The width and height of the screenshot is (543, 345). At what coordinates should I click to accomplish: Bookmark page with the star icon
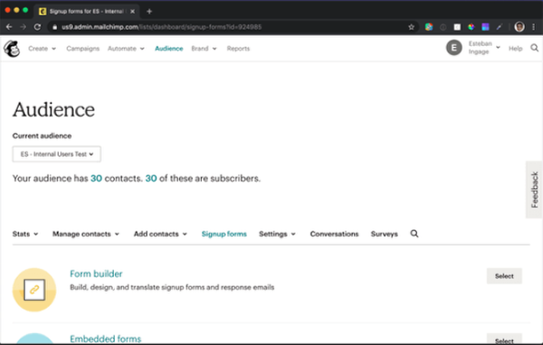click(411, 27)
